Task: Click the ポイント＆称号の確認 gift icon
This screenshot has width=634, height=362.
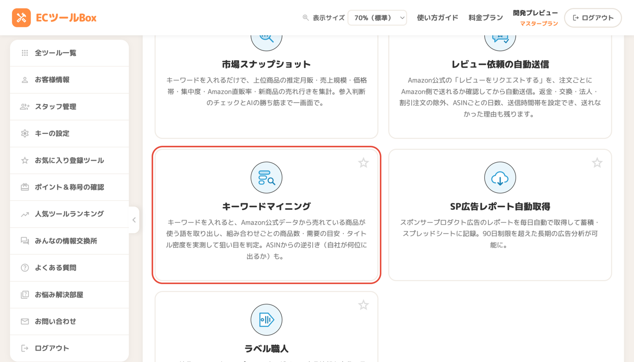Action: [x=25, y=187]
